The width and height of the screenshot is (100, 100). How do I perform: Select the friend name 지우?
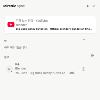(17, 64)
